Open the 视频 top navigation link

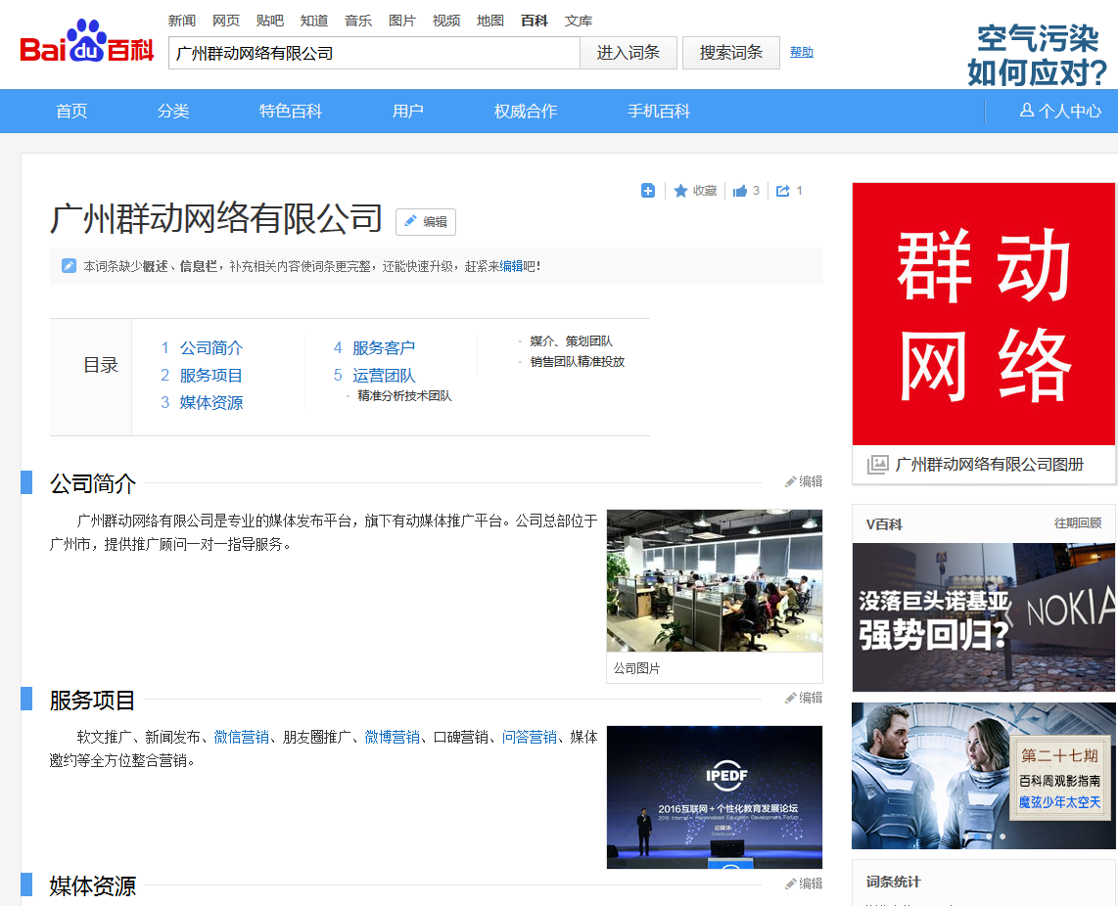click(x=446, y=21)
